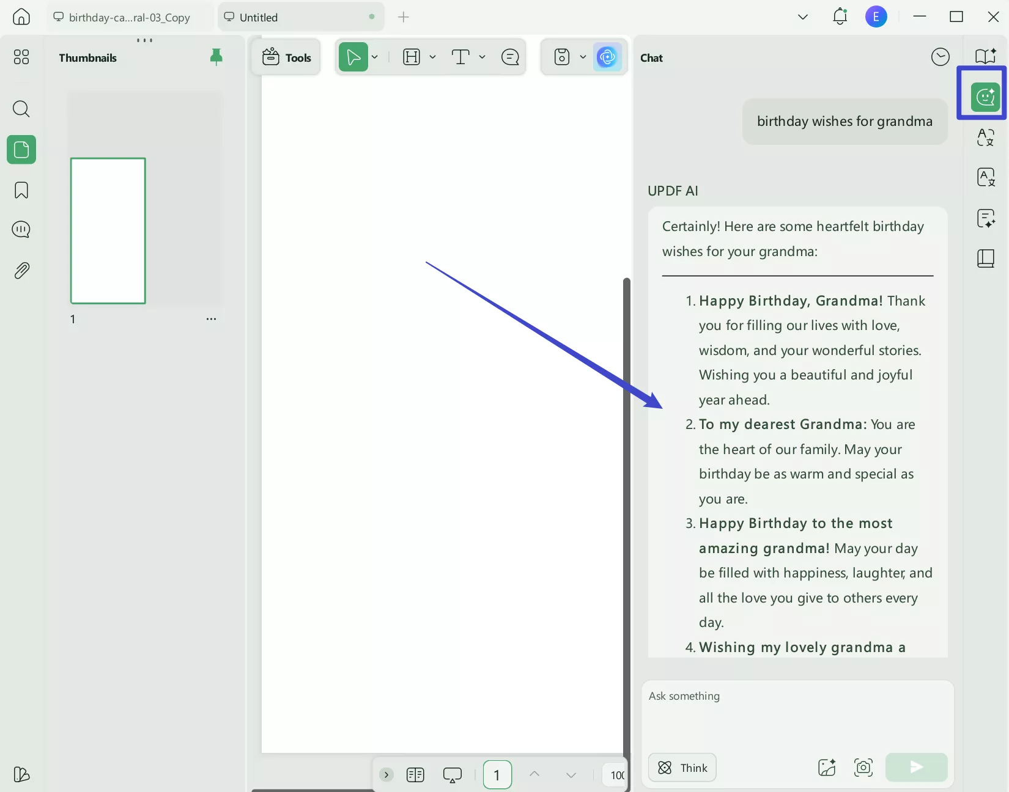This screenshot has height=792, width=1009.
Task: Click the comment tool in toolbar
Action: pyautogui.click(x=510, y=57)
